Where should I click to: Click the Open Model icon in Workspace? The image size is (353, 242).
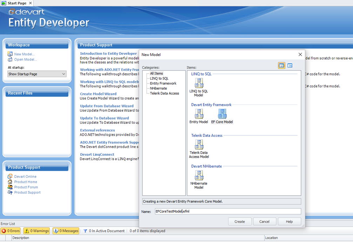(10, 59)
